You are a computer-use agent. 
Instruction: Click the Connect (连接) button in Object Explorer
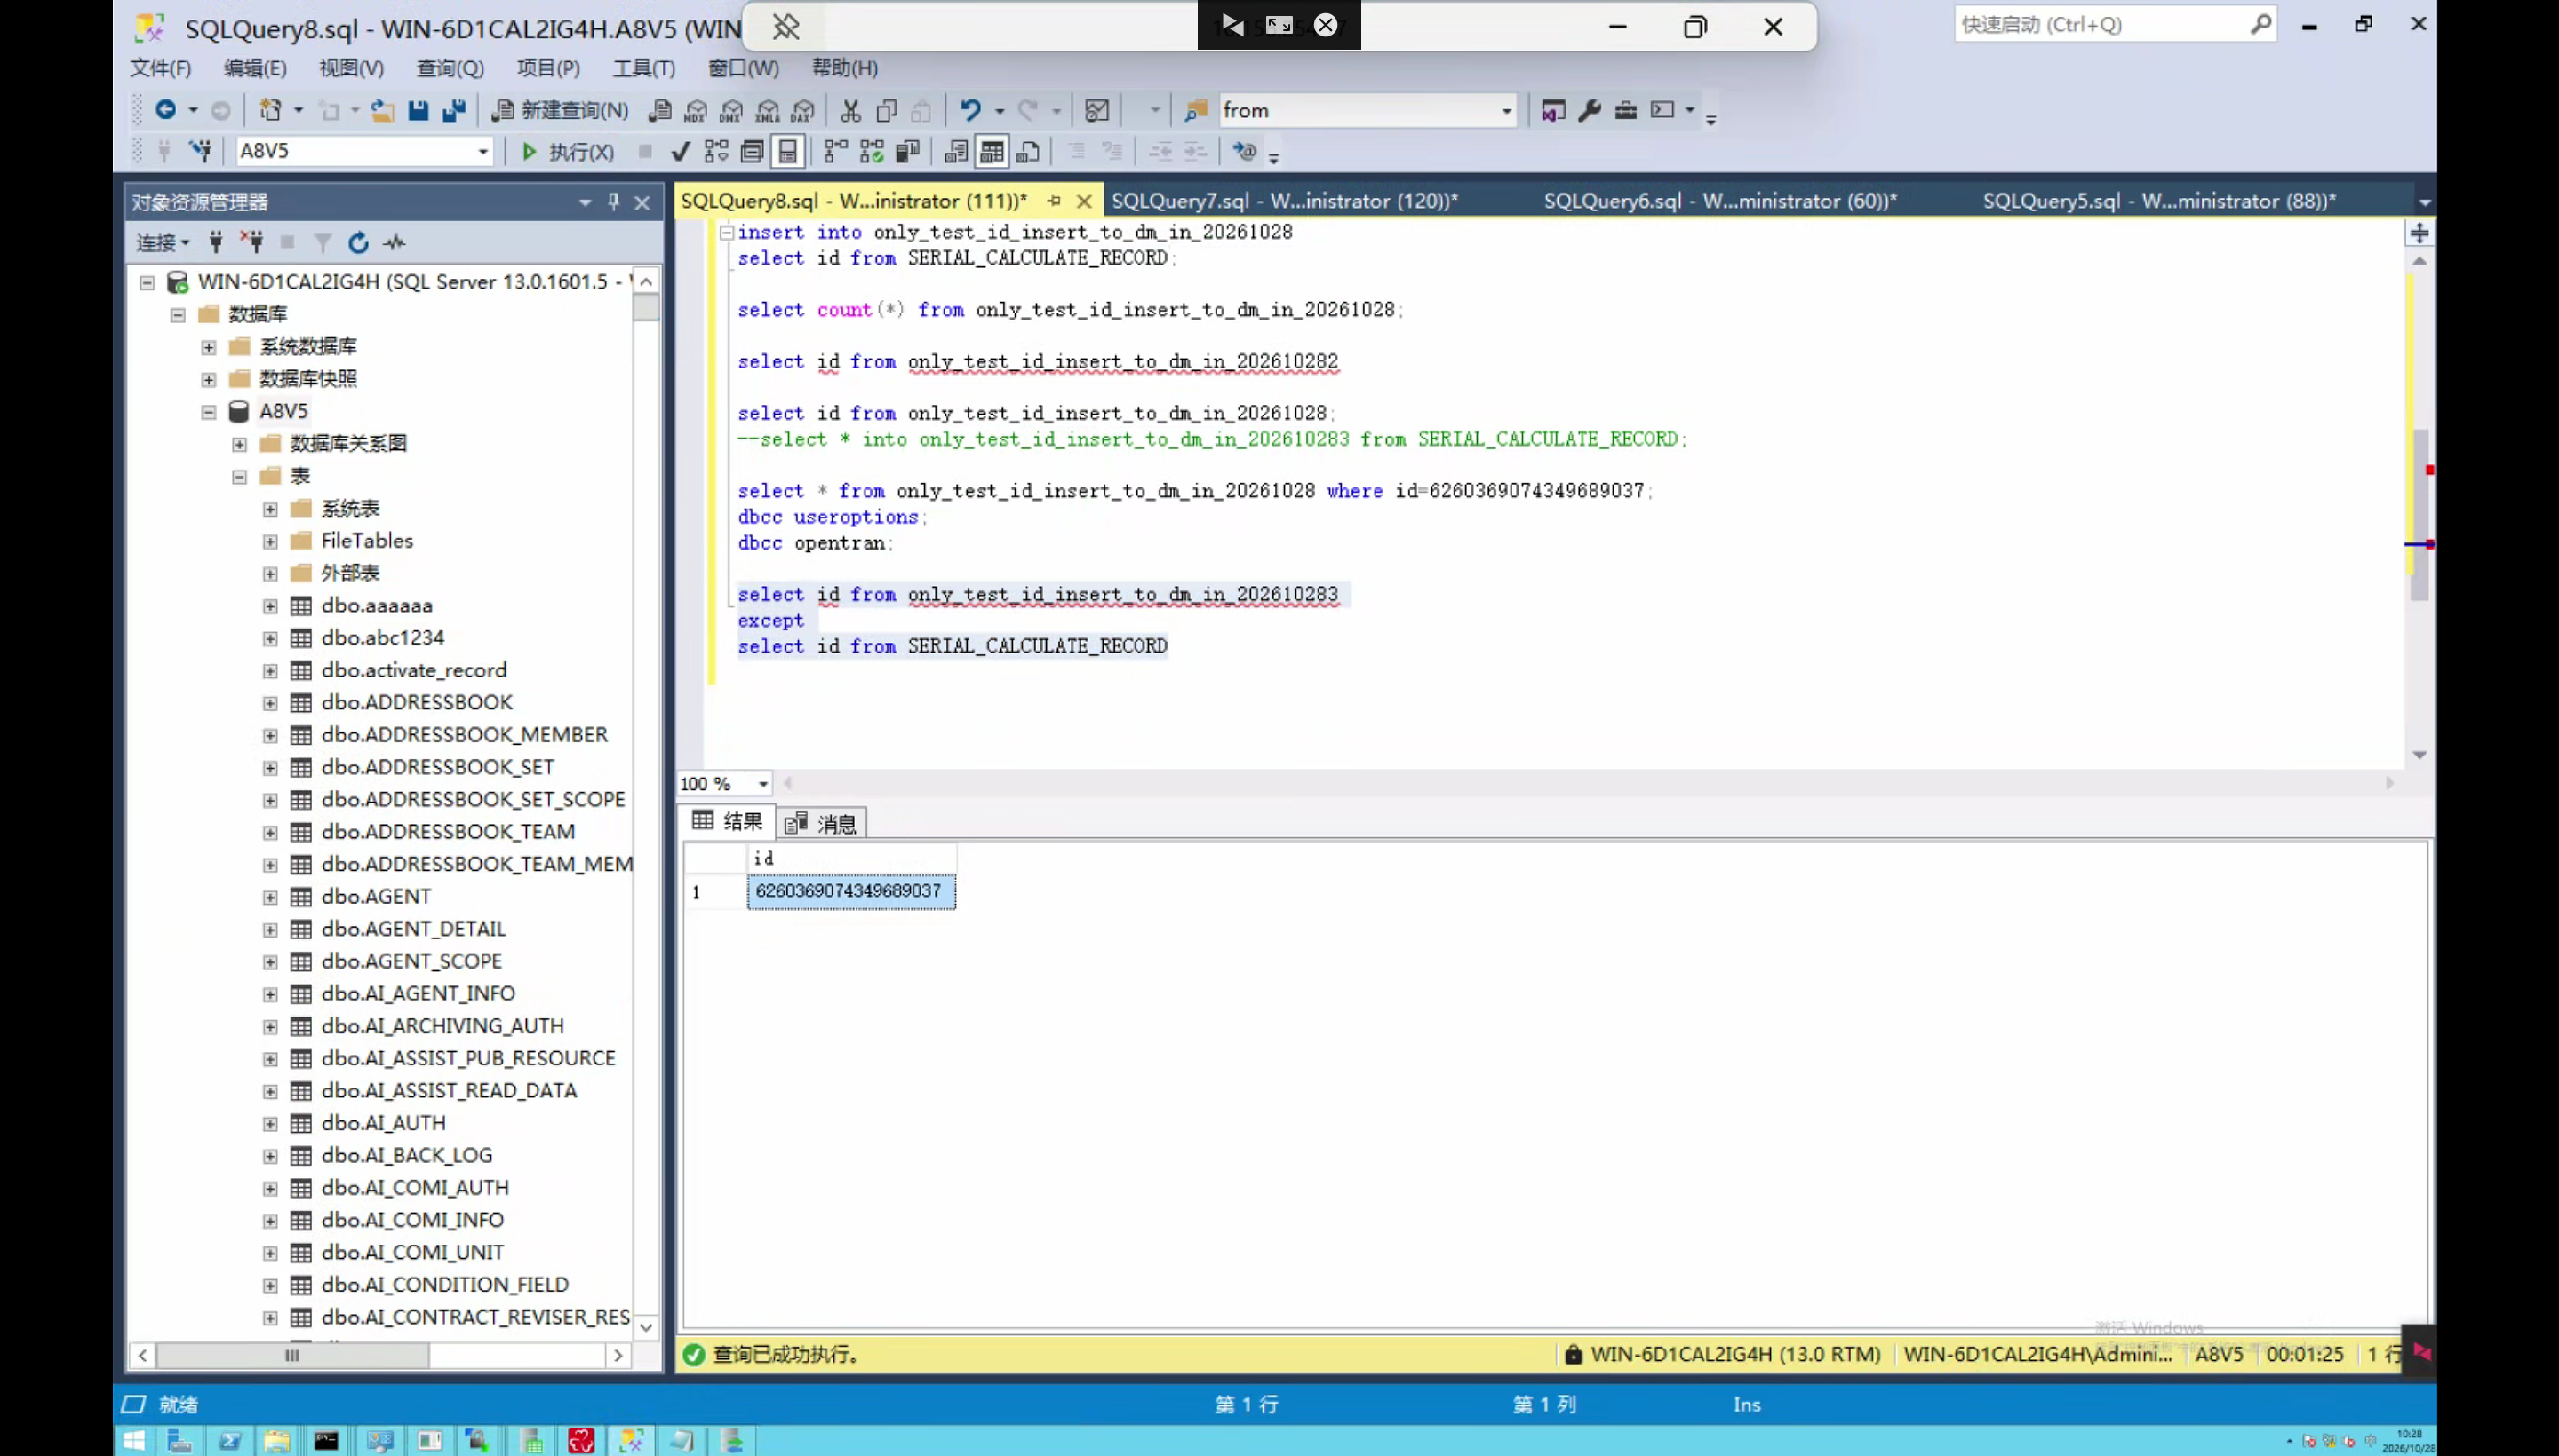162,242
